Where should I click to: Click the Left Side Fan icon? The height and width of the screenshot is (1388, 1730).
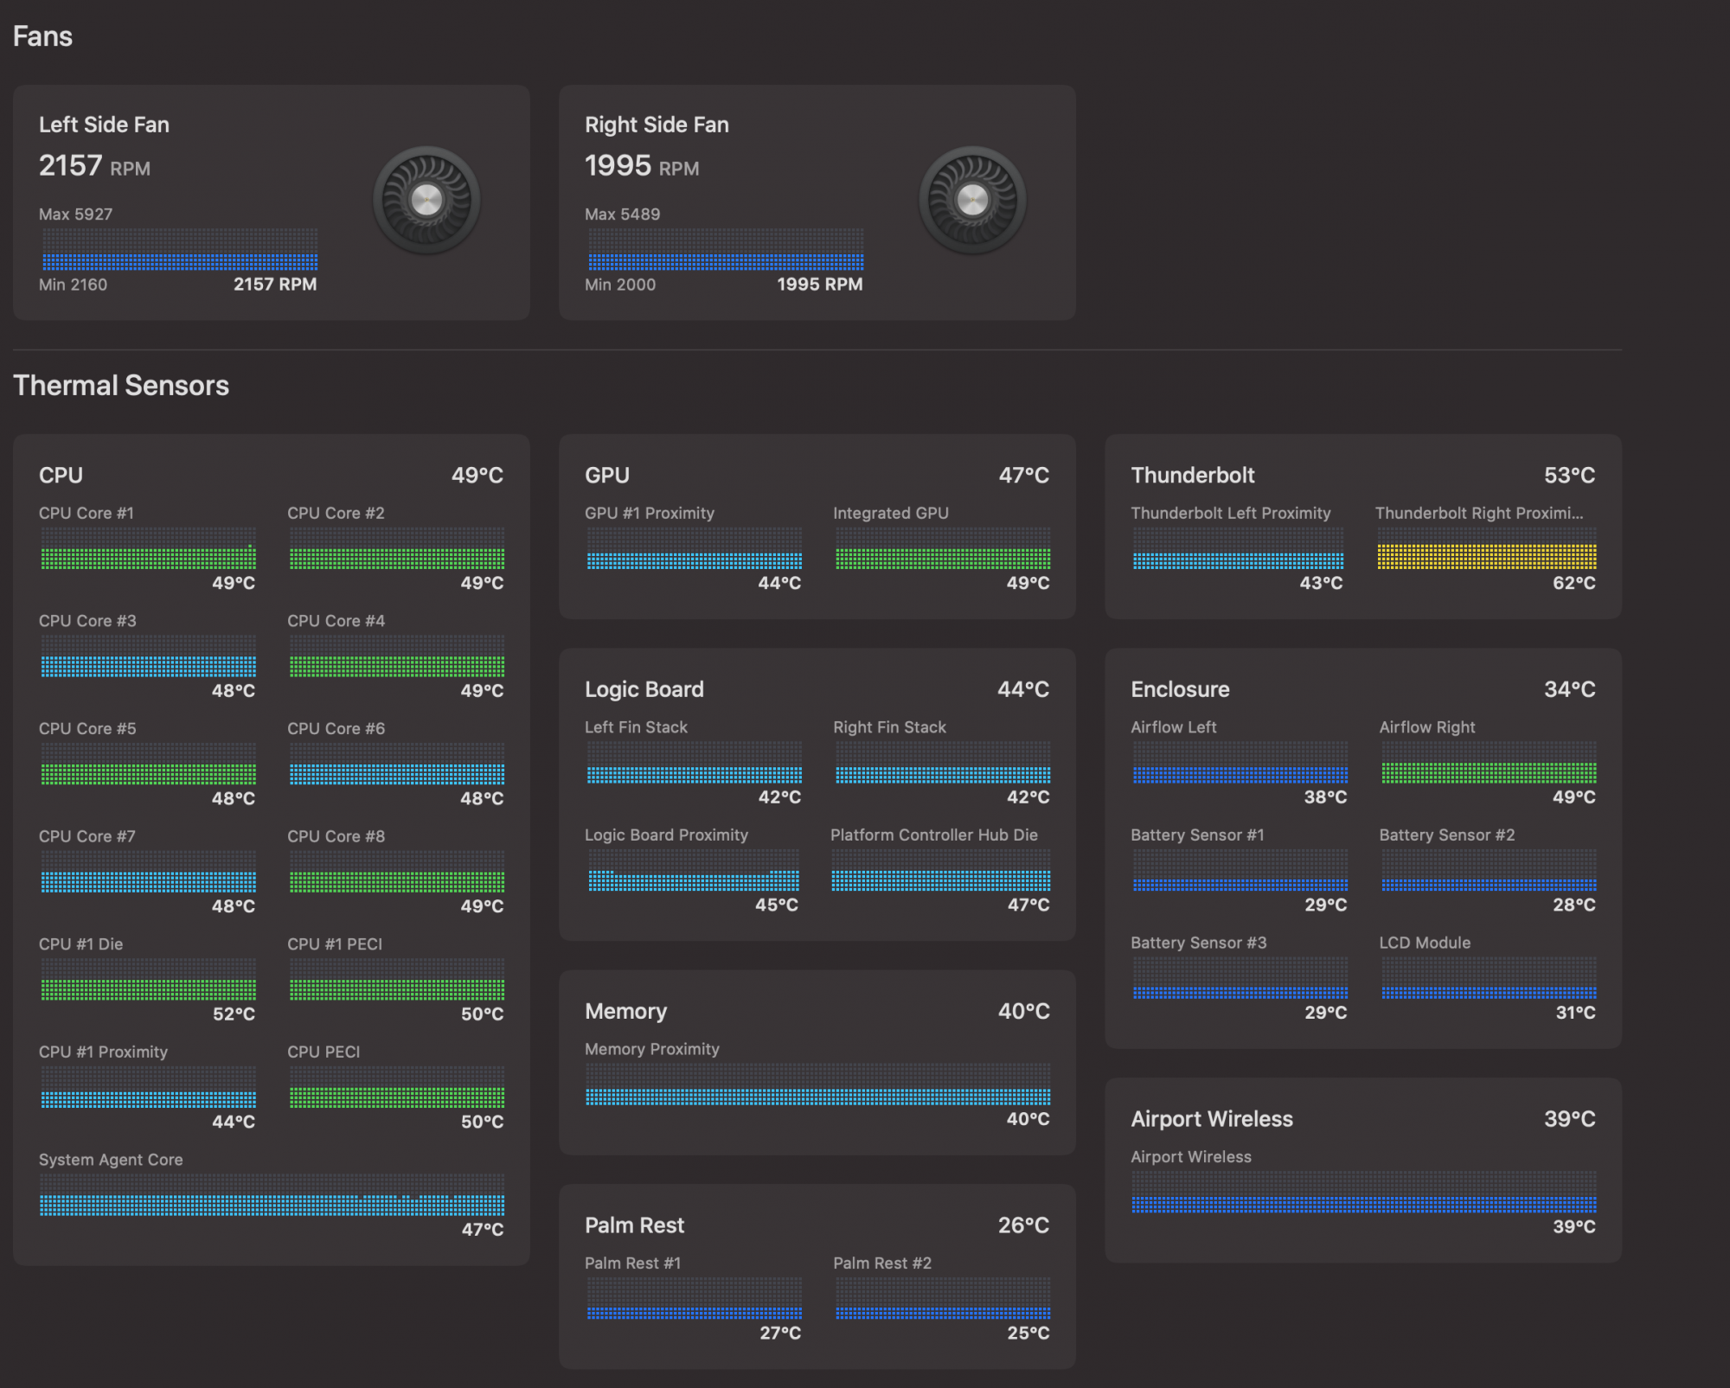point(426,200)
